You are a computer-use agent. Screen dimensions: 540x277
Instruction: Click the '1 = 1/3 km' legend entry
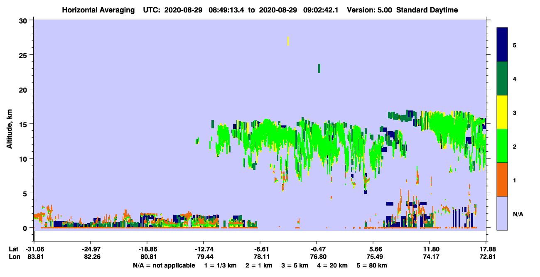tap(221, 265)
